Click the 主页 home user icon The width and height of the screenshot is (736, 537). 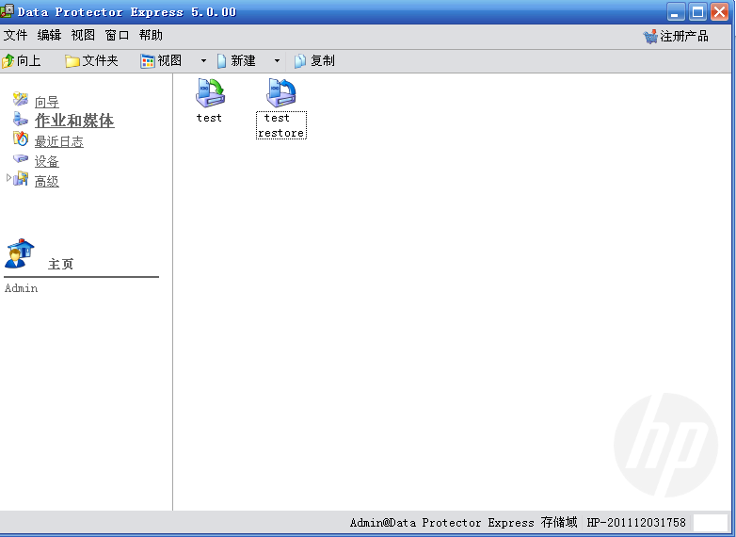click(x=19, y=253)
